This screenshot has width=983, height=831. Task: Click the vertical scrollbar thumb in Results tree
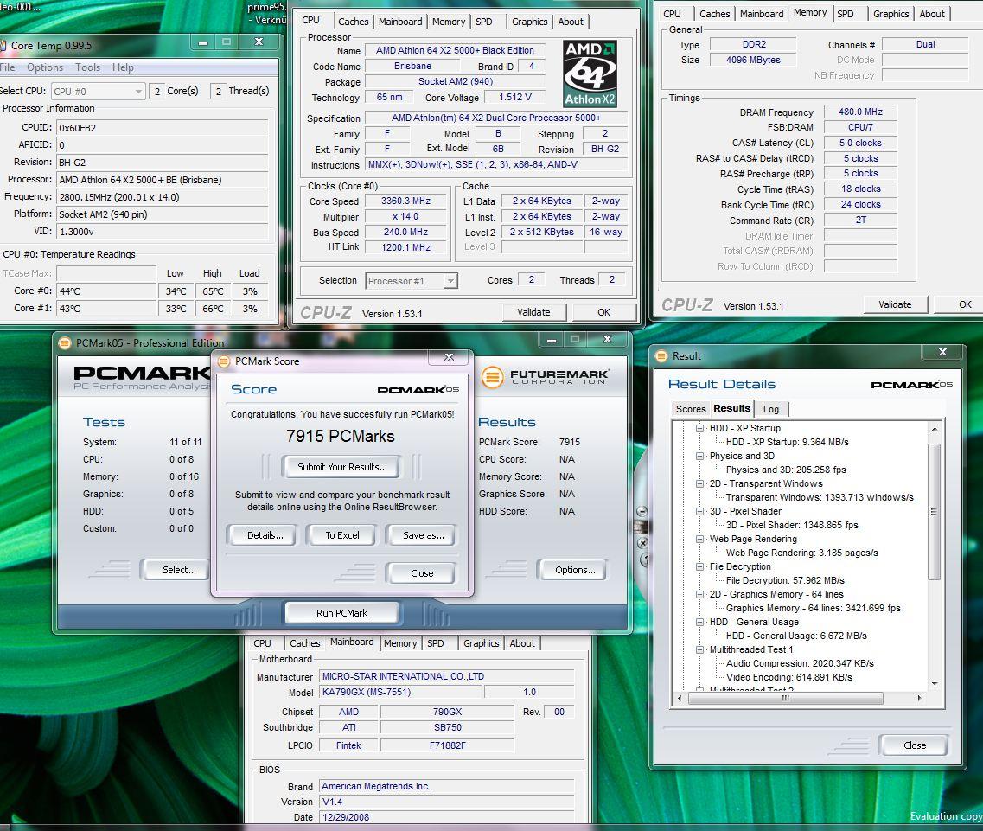(934, 512)
